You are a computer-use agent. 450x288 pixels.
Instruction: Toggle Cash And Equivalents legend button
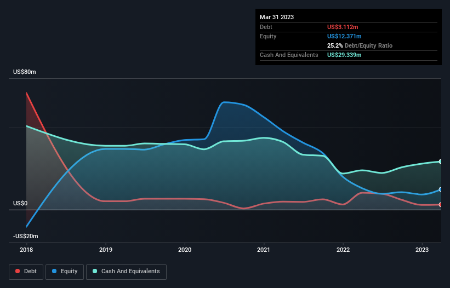pos(126,272)
